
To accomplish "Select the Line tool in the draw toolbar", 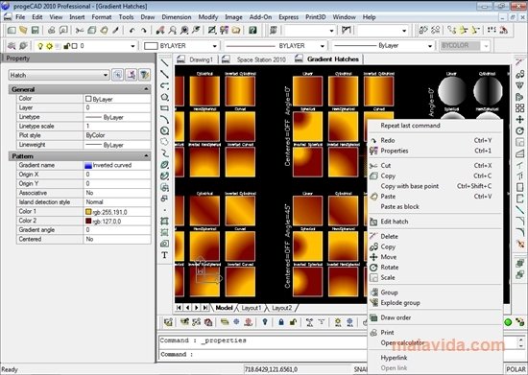I will [x=164, y=63].
